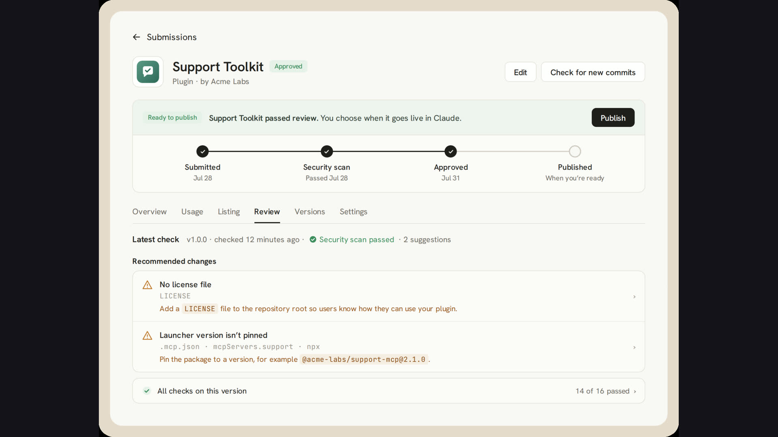Image resolution: width=778 pixels, height=437 pixels.
Task: Click the Ready to publish badge
Action: (x=172, y=117)
